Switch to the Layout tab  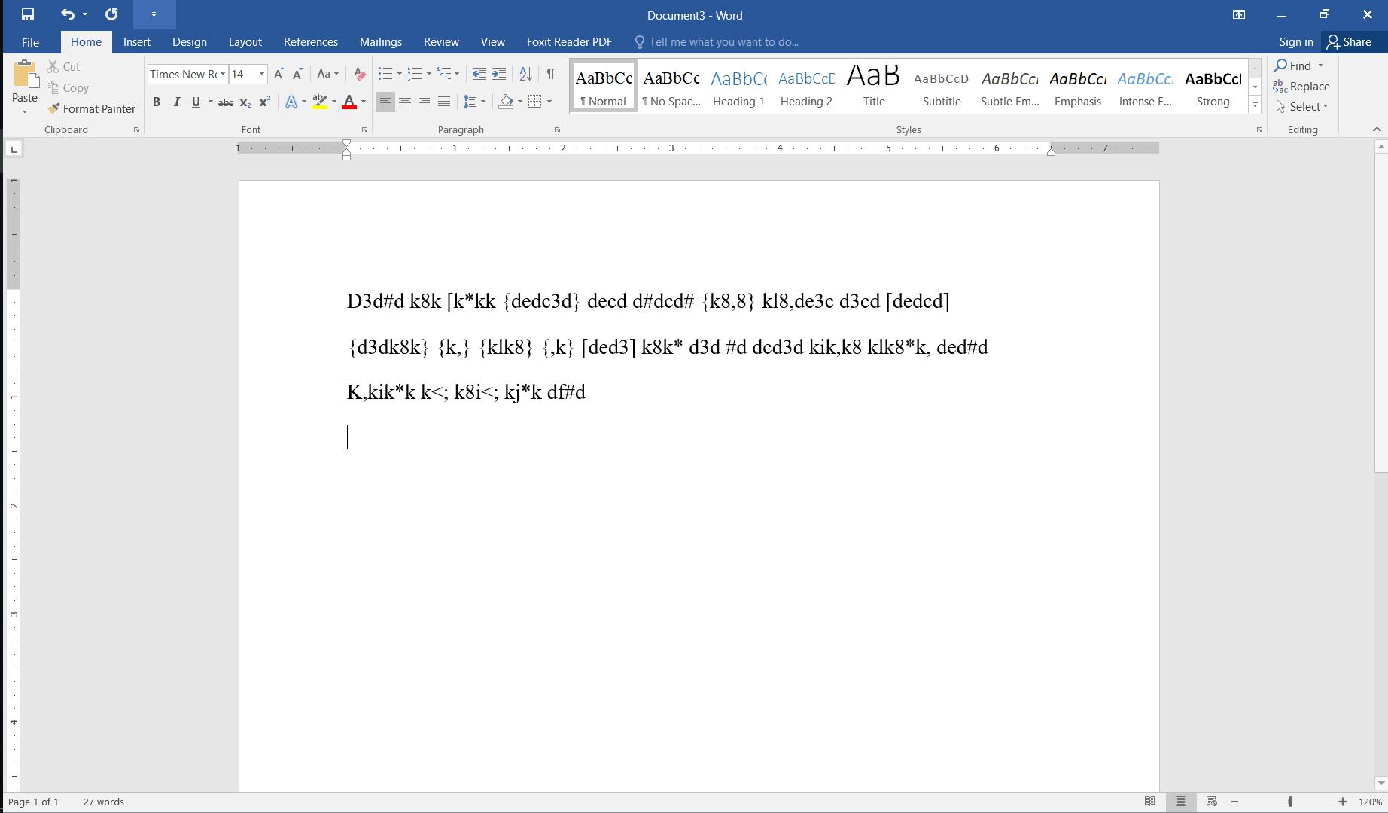tap(245, 42)
